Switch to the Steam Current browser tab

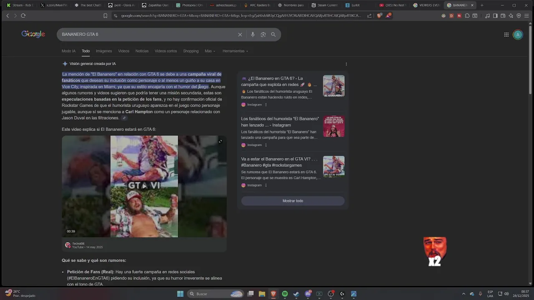click(x=325, y=5)
